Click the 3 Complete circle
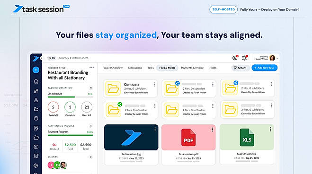Image resolution: width=312 pixels, height=174 pixels. tap(70, 107)
